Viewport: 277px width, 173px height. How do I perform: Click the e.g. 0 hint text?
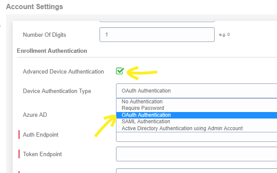pos(224,35)
